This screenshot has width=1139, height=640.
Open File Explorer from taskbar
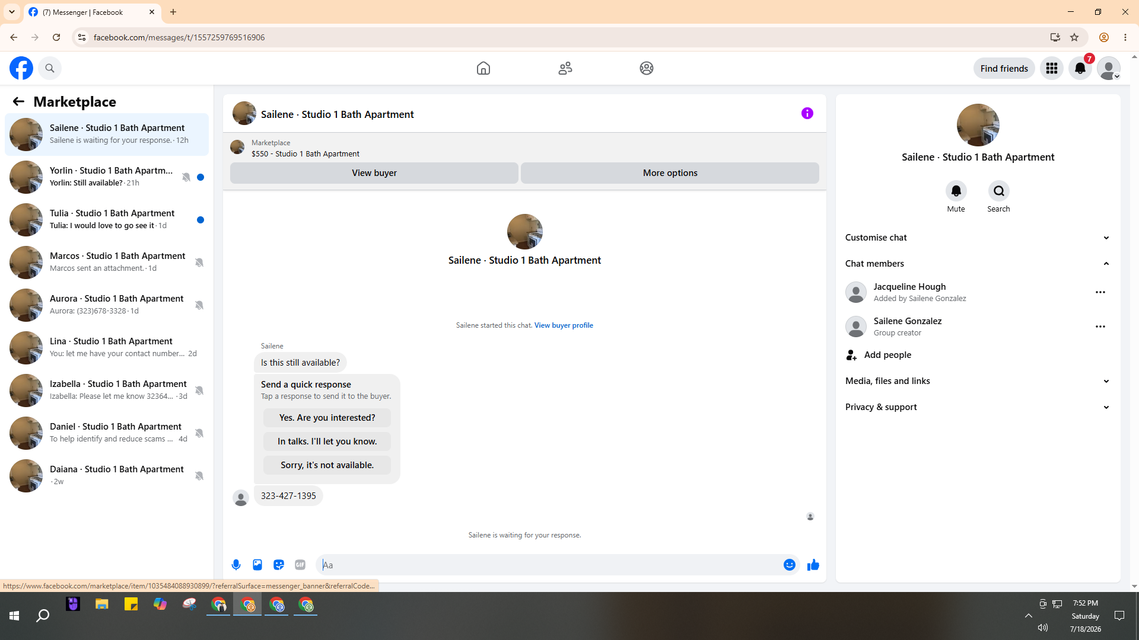[x=102, y=604]
